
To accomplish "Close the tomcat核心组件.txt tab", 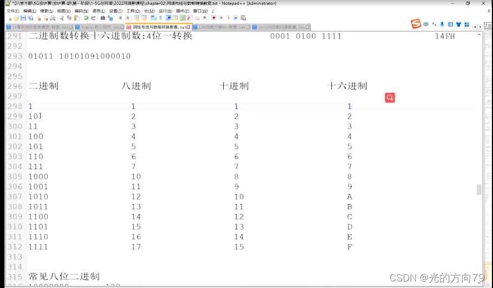I will click(122, 27).
